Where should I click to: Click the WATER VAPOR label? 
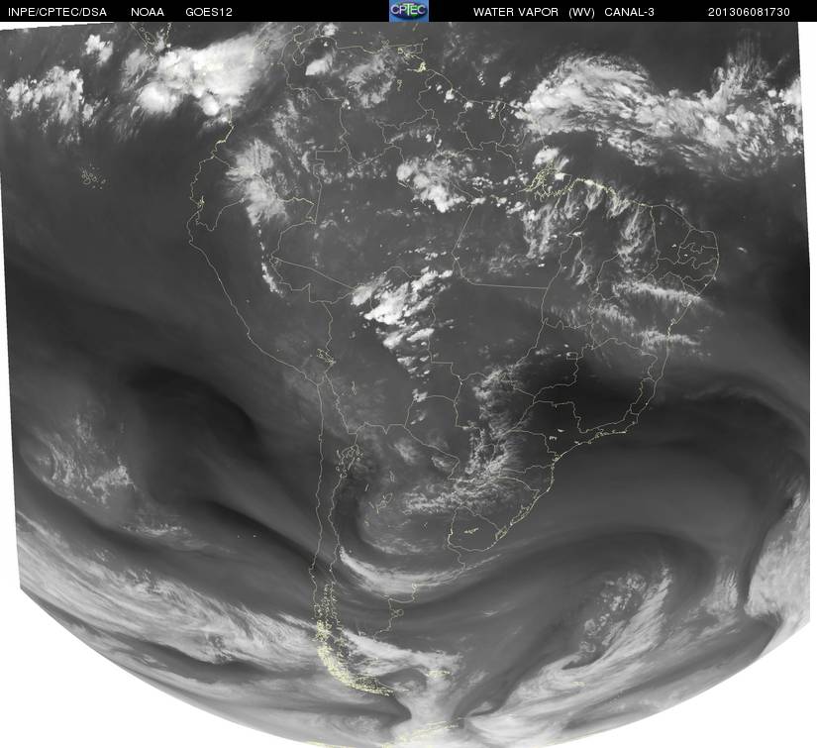point(516,12)
